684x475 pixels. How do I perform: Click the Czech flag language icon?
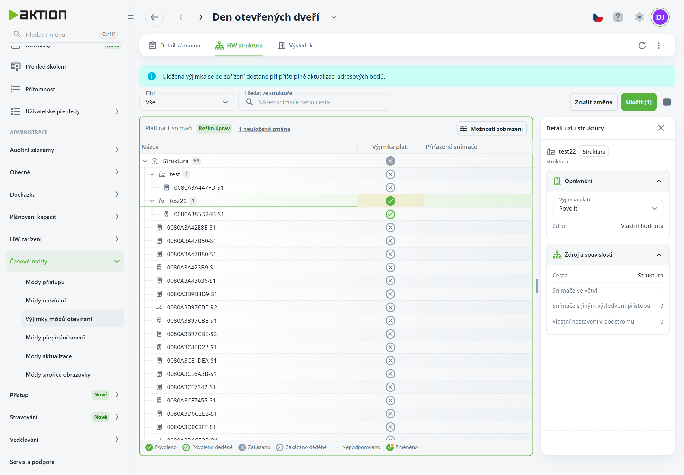tap(598, 17)
